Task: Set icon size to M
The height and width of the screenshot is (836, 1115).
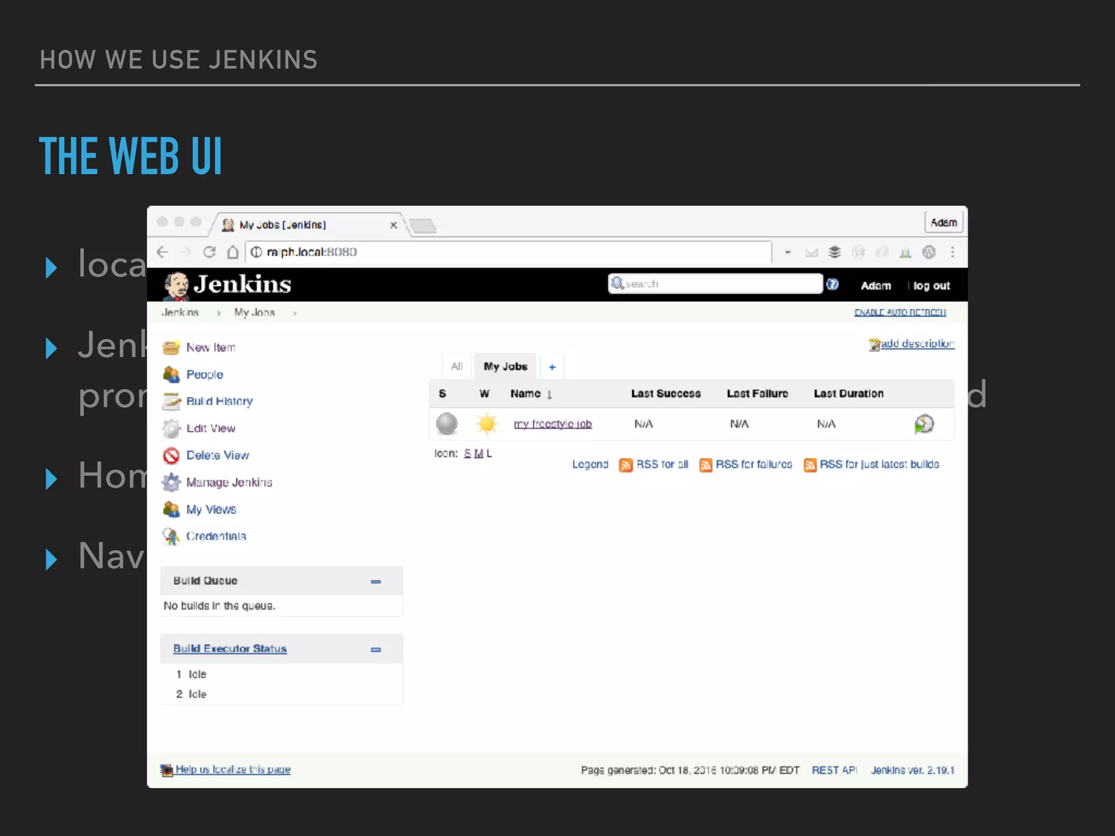Action: coord(479,453)
